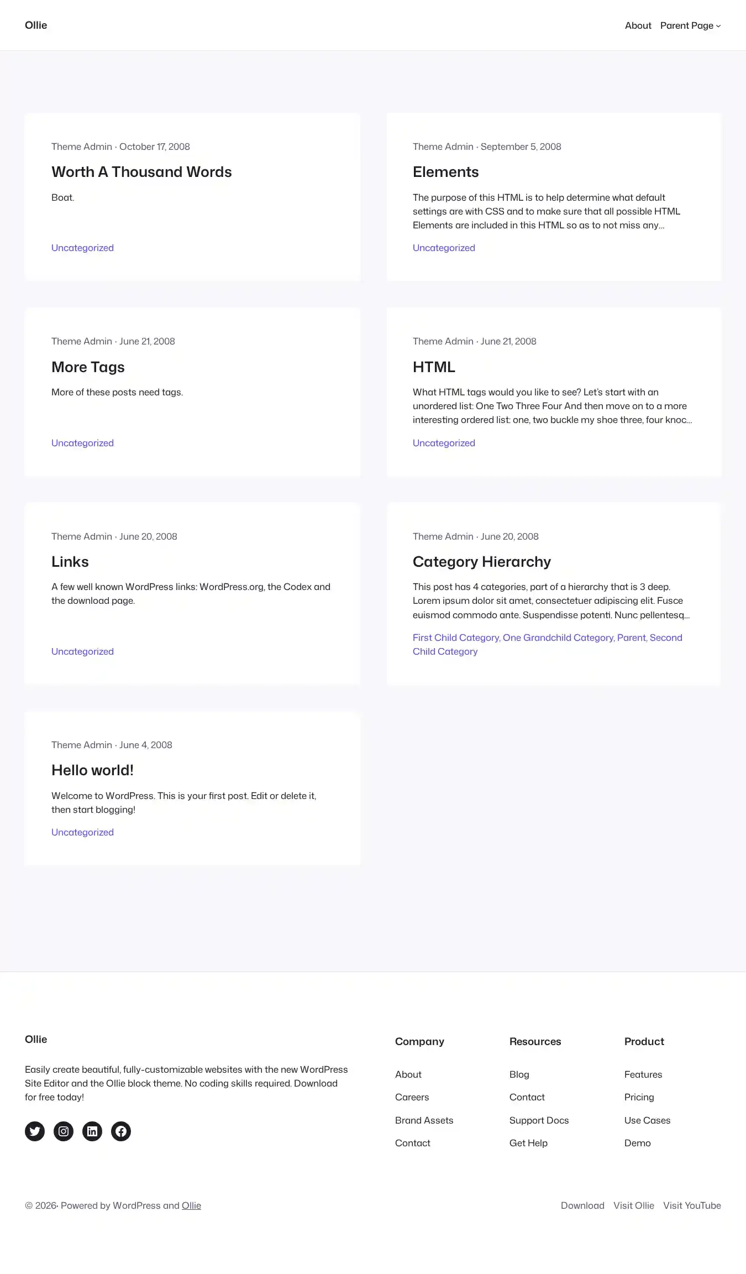Open the Hello world! post

point(92,770)
